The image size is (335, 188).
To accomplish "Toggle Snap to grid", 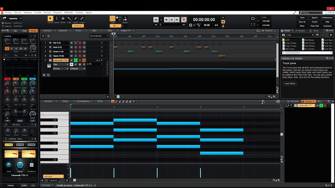I will click(x=113, y=19).
